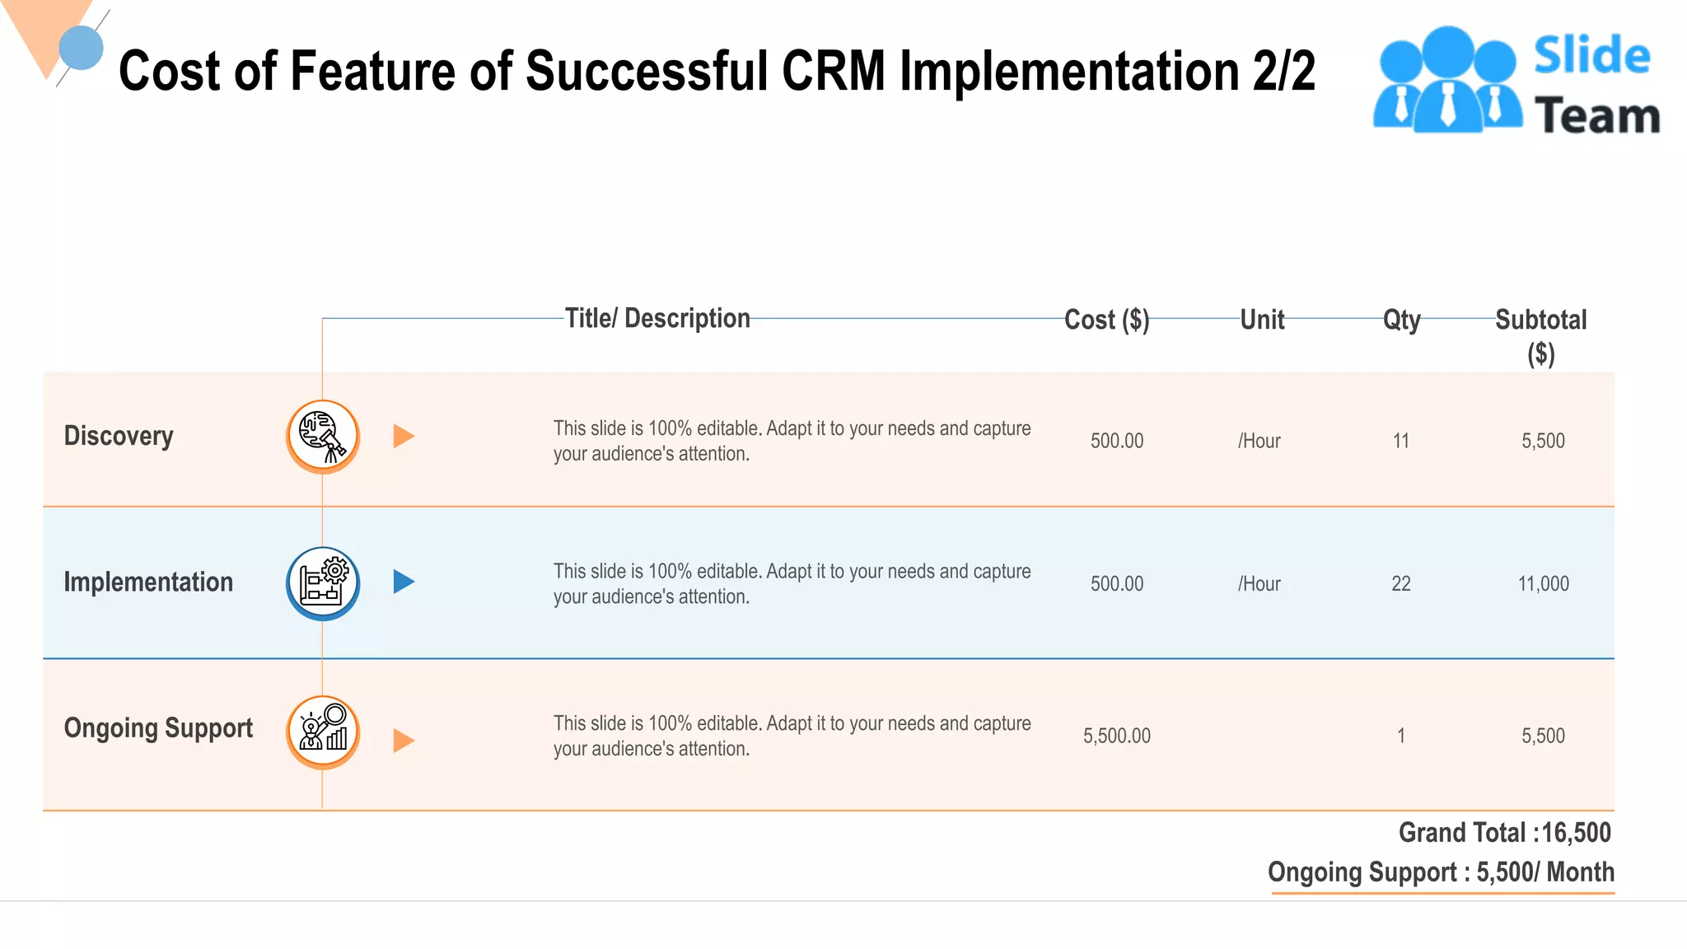Click the Ongoing Support row label
This screenshot has height=949, width=1687.
(158, 728)
